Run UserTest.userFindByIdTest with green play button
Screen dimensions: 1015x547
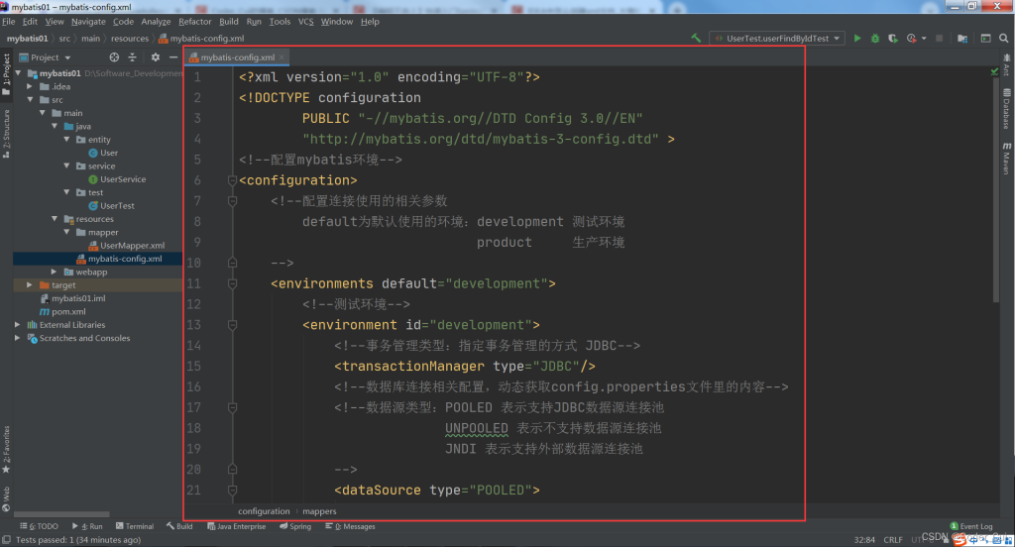click(857, 39)
